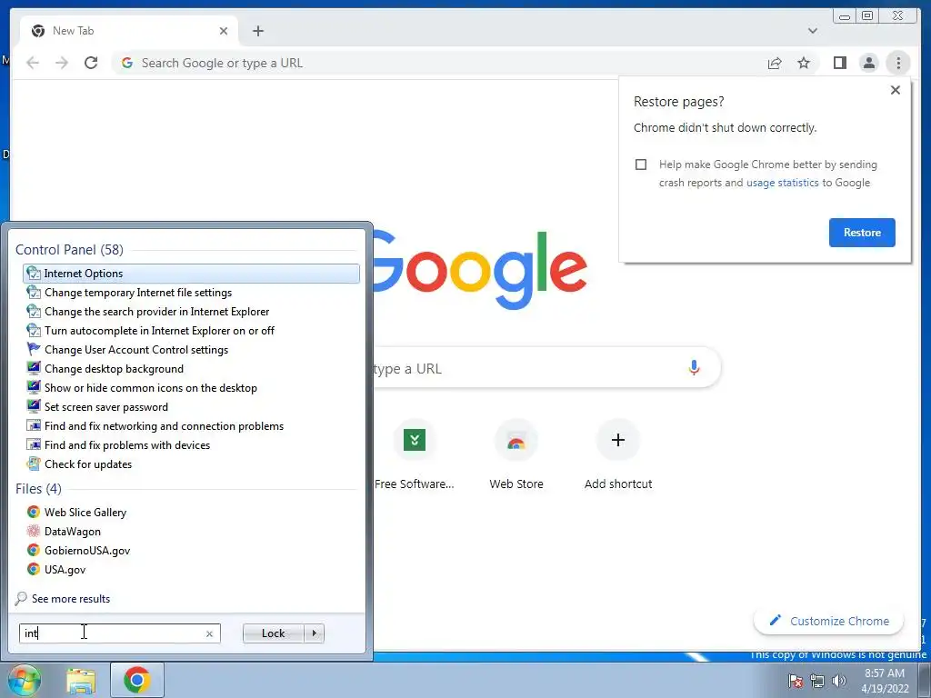The image size is (931, 698).
Task: Open Free Software shortcut tile
Action: tap(414, 456)
